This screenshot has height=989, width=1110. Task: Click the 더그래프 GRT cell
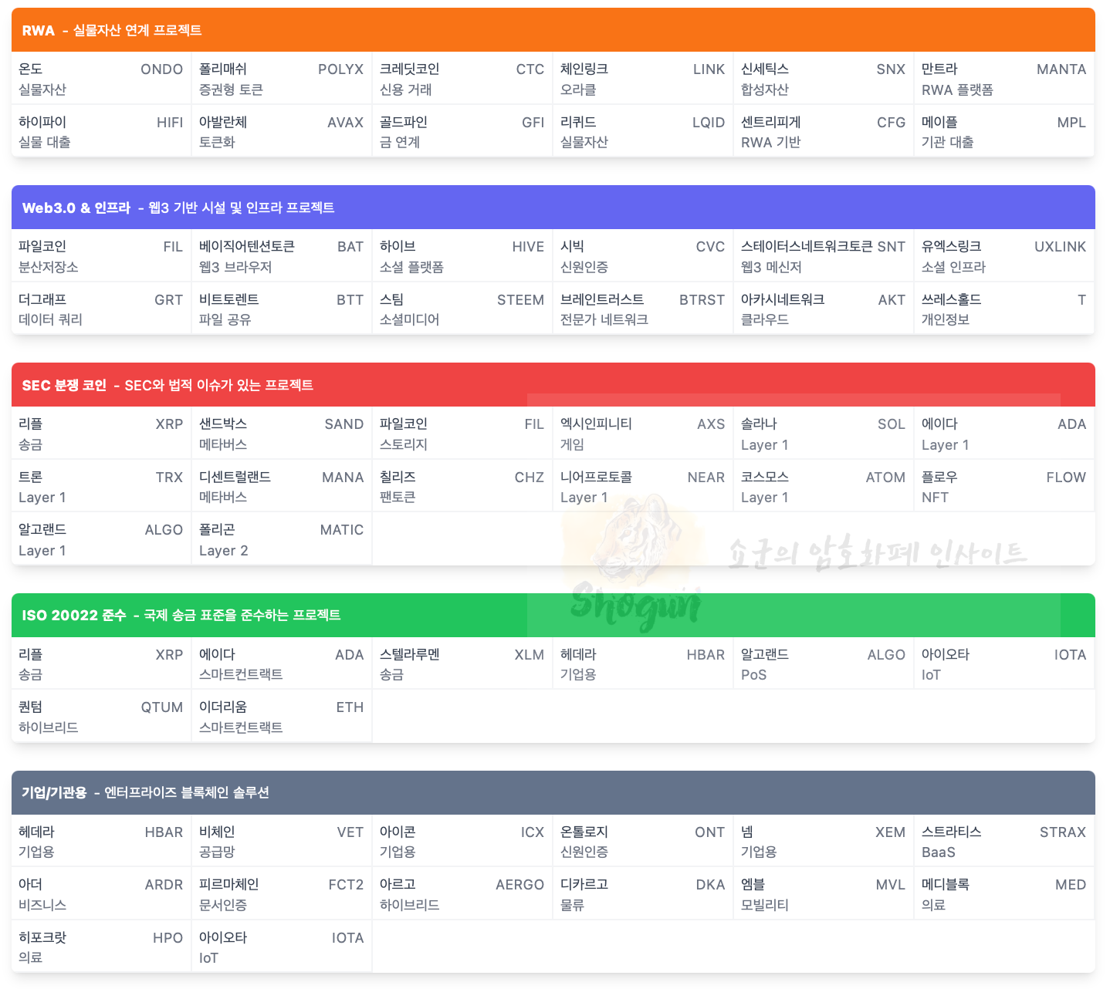(101, 309)
